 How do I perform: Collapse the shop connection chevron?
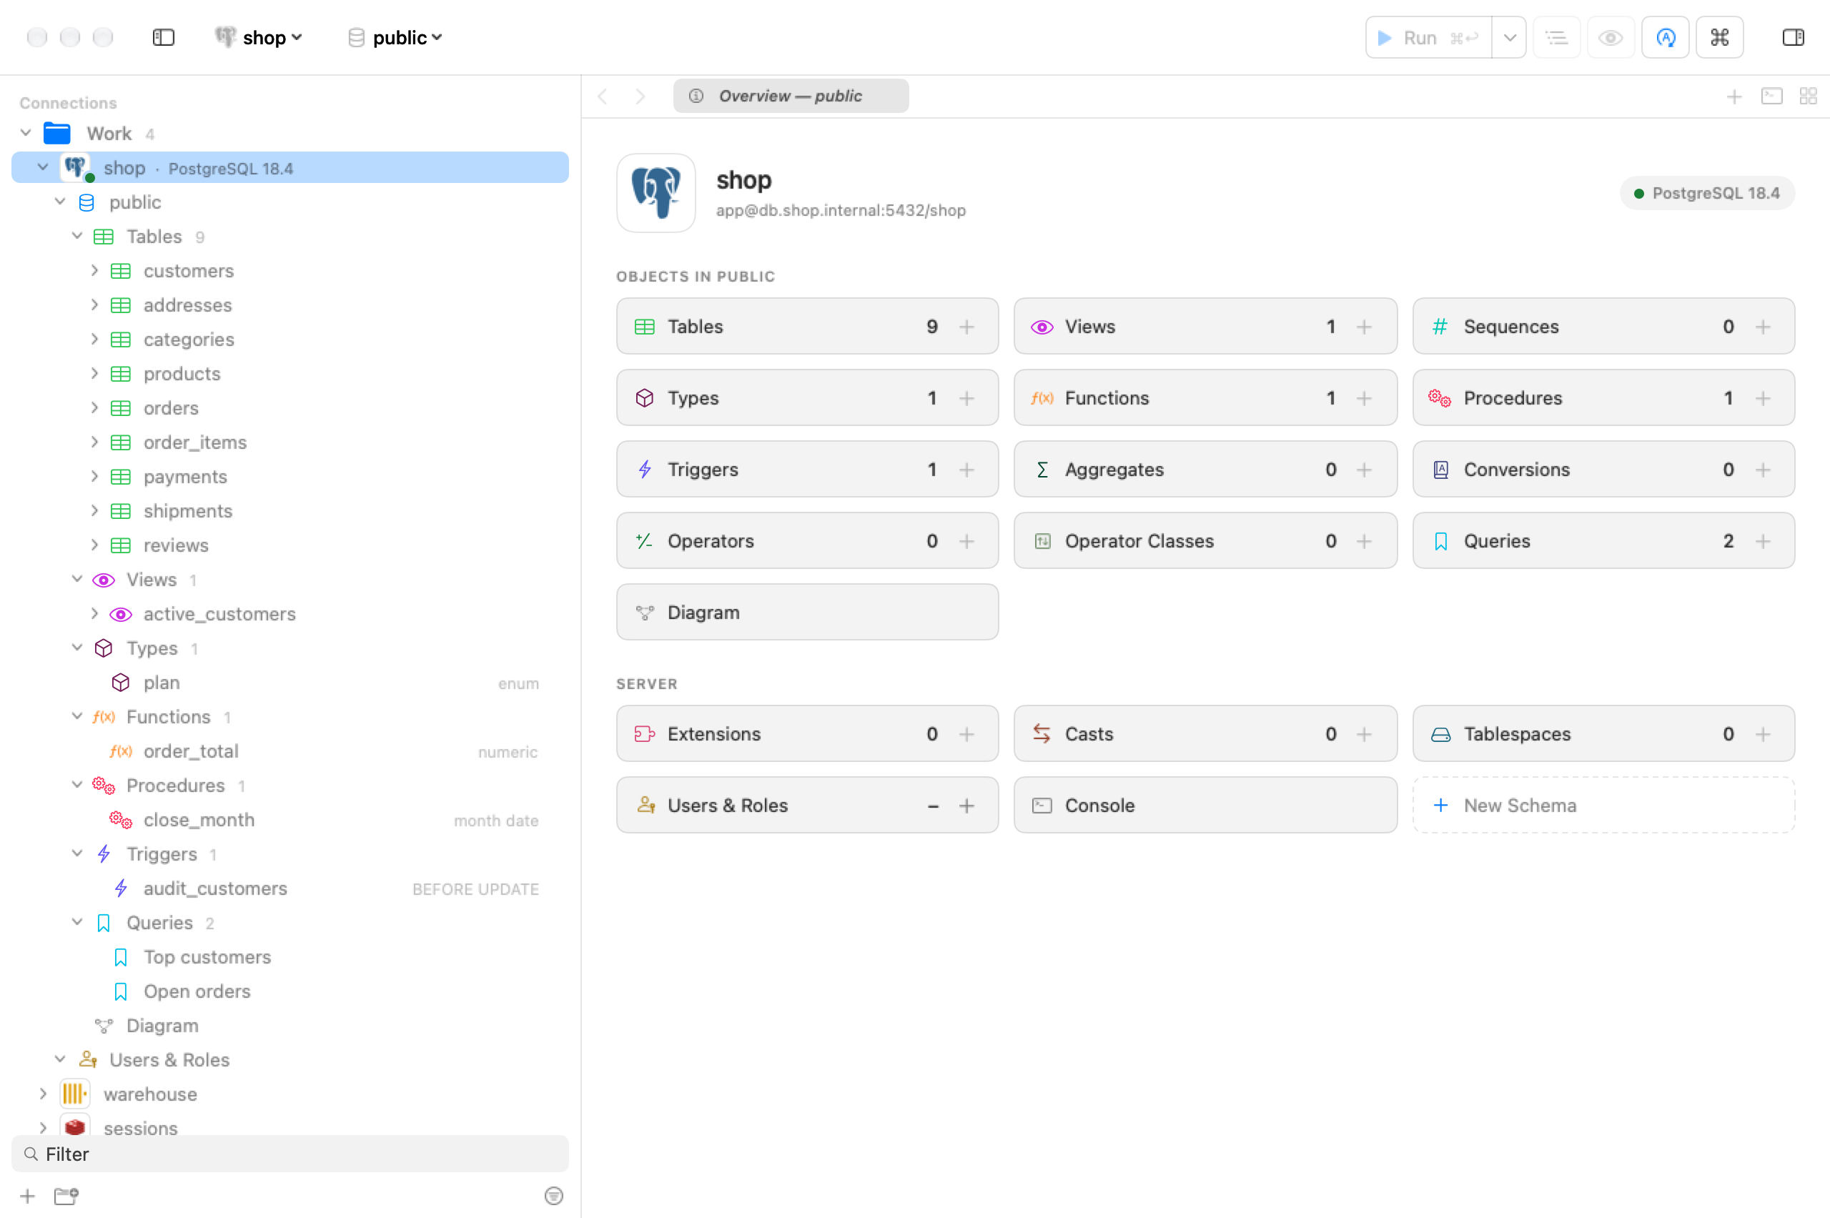[43, 167]
